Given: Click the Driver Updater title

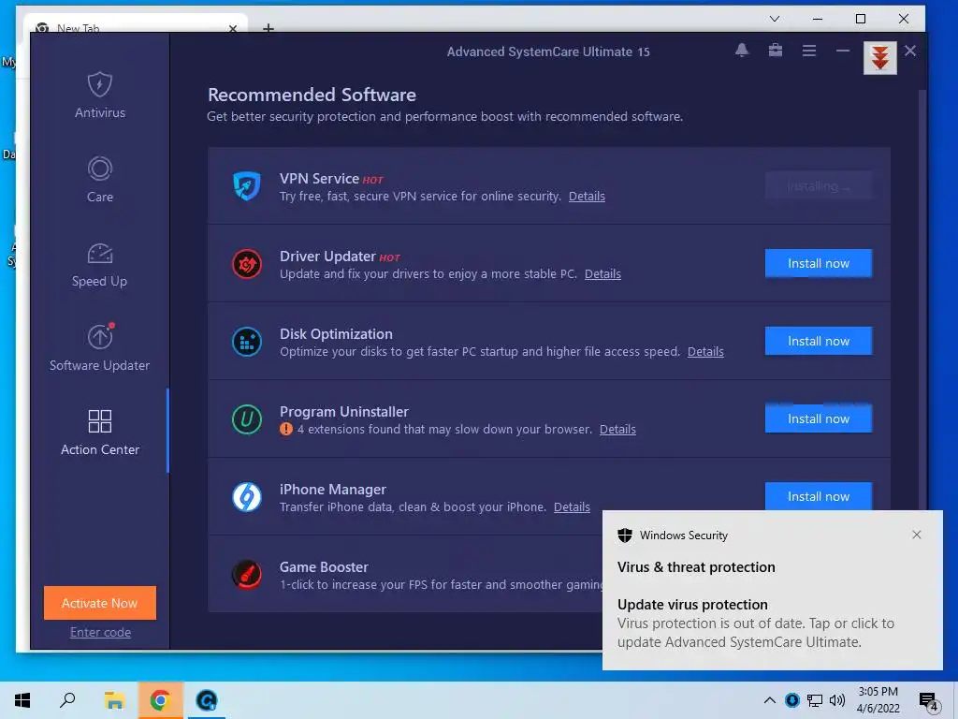Looking at the screenshot, I should [x=327, y=257].
